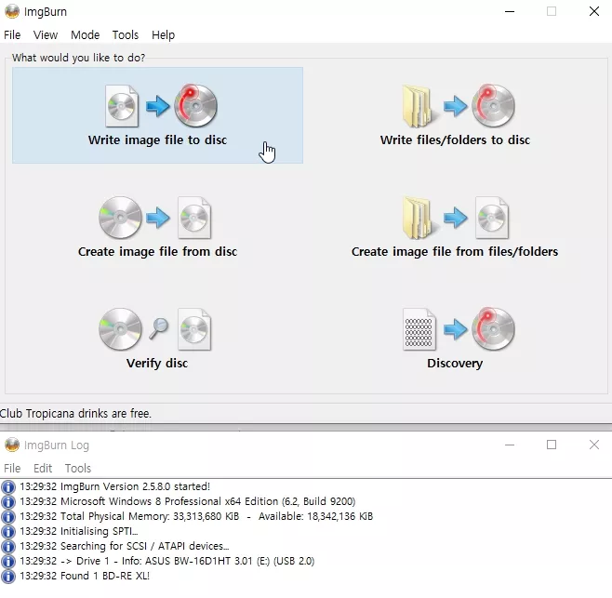The height and width of the screenshot is (598, 612).
Task: Select log line 'Drive 1 - Info: ASUS BW-16D1HT'
Action: tap(166, 561)
